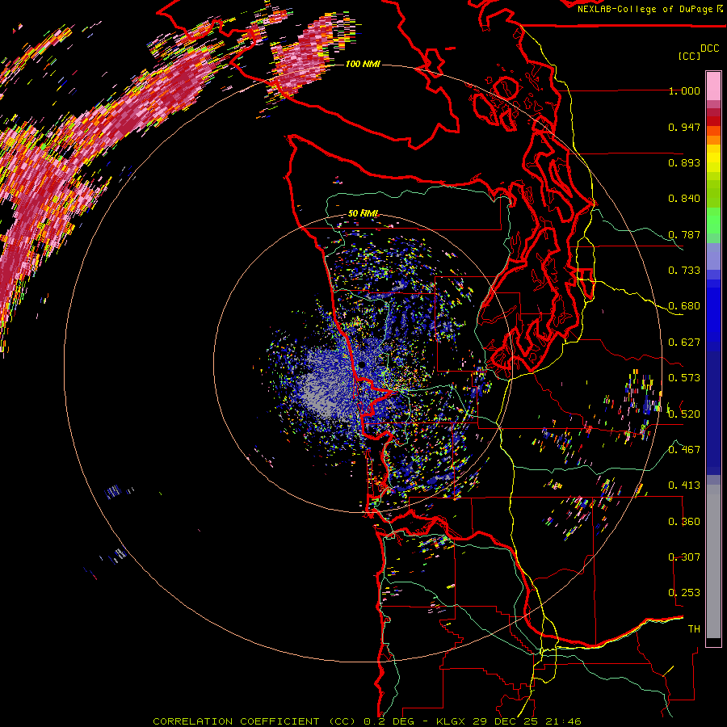Click the 29 DEC 25 date text
The width and height of the screenshot is (727, 727).
(x=505, y=721)
